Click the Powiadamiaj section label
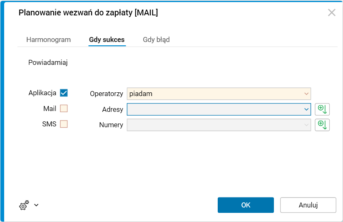This screenshot has width=343, height=222. click(x=48, y=63)
